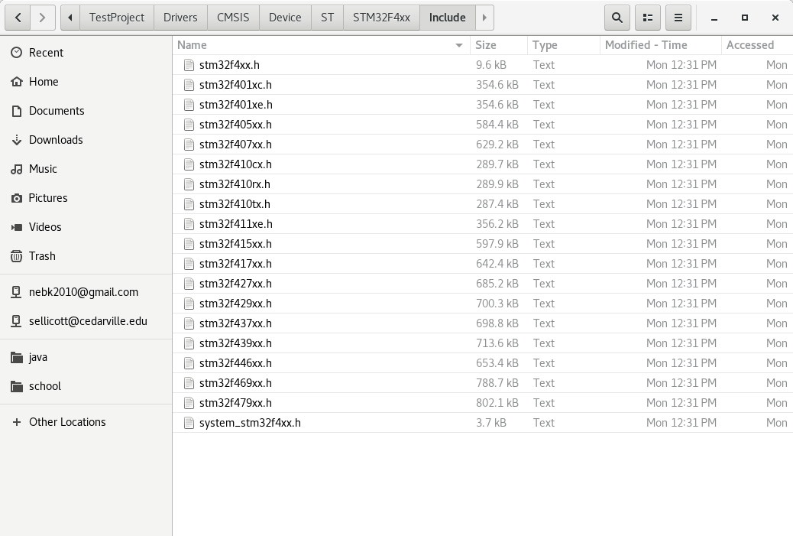
Task: Select file stm32f415xx.h
Action: pyautogui.click(x=483, y=244)
